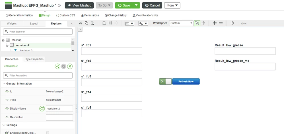This screenshot has height=134, width=284.
Task: Open the Permissions tab
Action: 90,15
